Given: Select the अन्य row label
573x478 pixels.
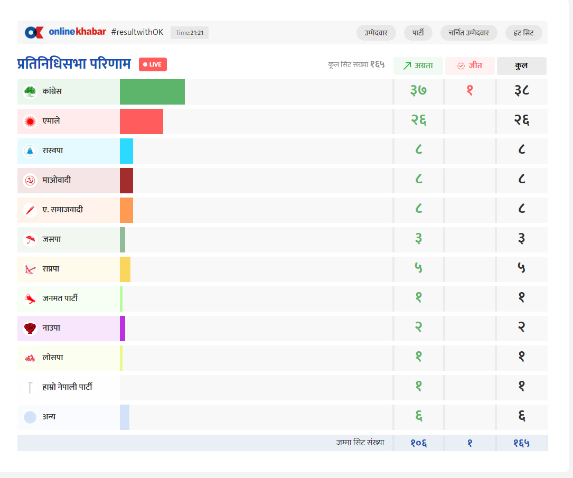Looking at the screenshot, I should [49, 417].
